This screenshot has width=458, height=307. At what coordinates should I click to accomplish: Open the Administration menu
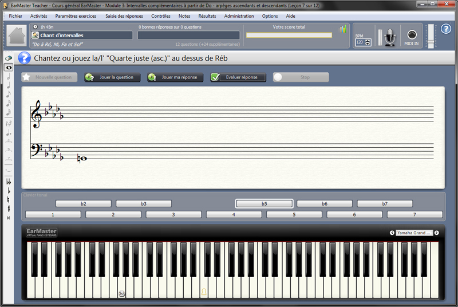[x=239, y=16]
